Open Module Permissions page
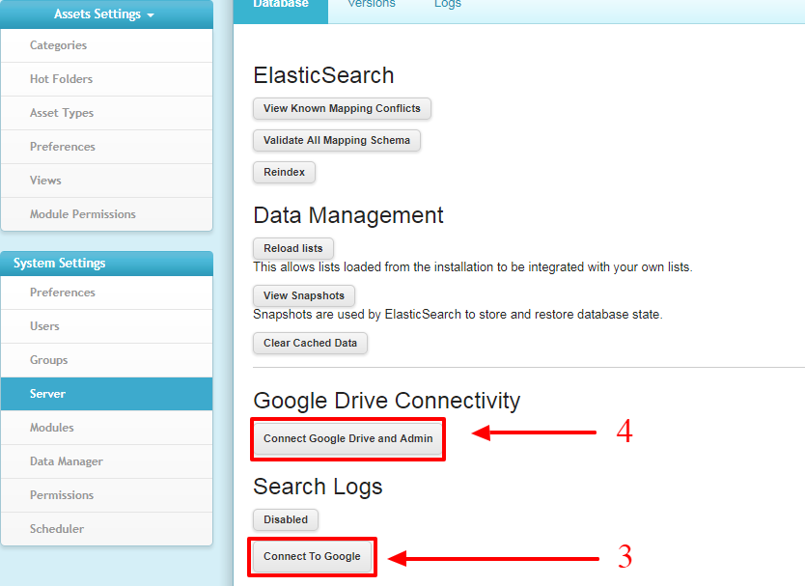The height and width of the screenshot is (586, 805). click(x=107, y=214)
